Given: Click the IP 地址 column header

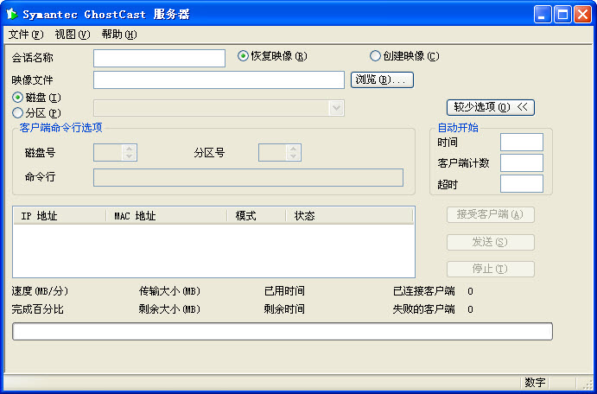Looking at the screenshot, I should (60, 216).
